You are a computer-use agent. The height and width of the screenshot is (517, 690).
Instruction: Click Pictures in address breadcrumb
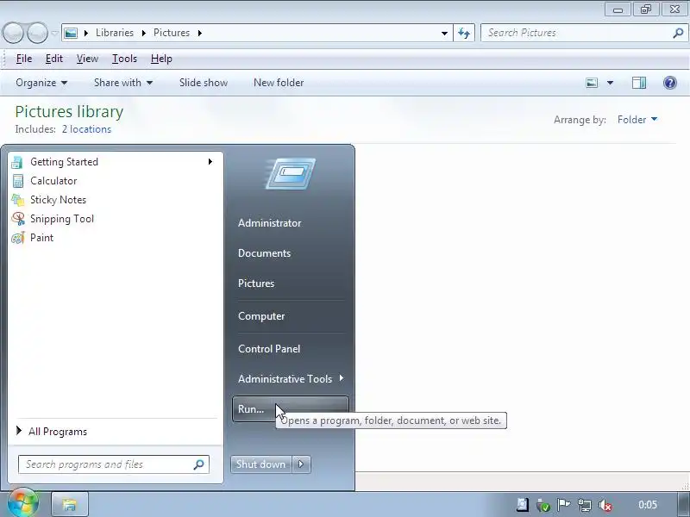click(x=172, y=33)
